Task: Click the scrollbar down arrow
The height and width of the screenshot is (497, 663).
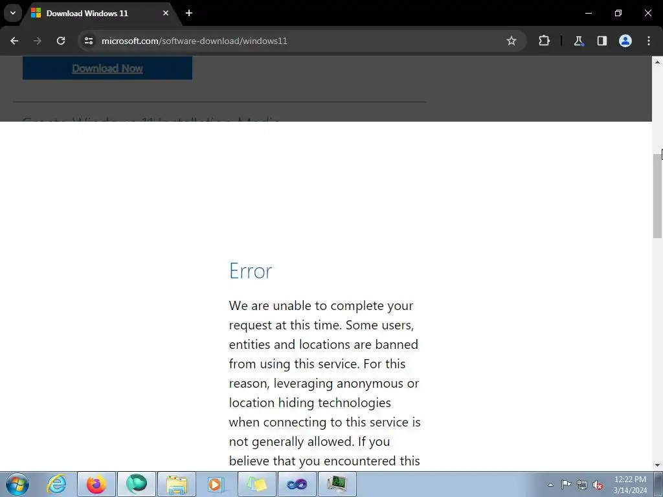Action: 658,465
